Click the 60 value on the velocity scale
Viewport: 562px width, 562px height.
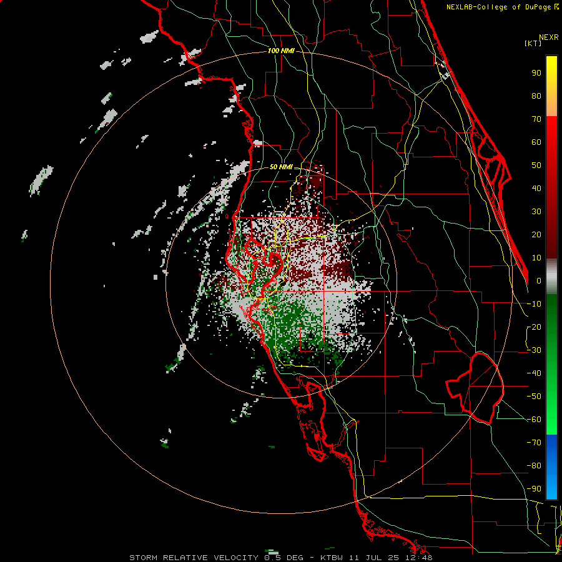tap(536, 142)
